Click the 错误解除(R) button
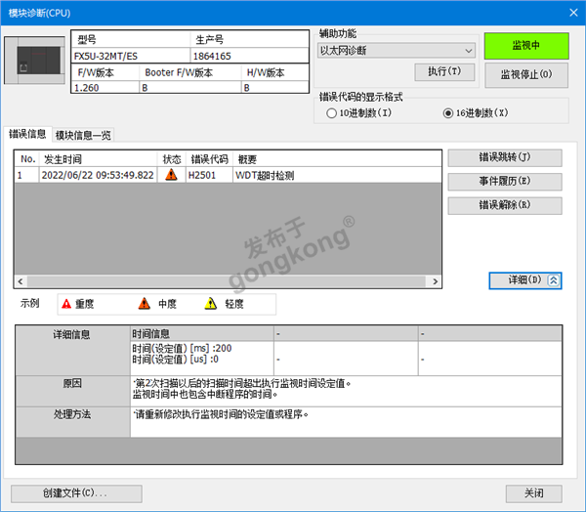The height and width of the screenshot is (512, 586). coord(505,206)
